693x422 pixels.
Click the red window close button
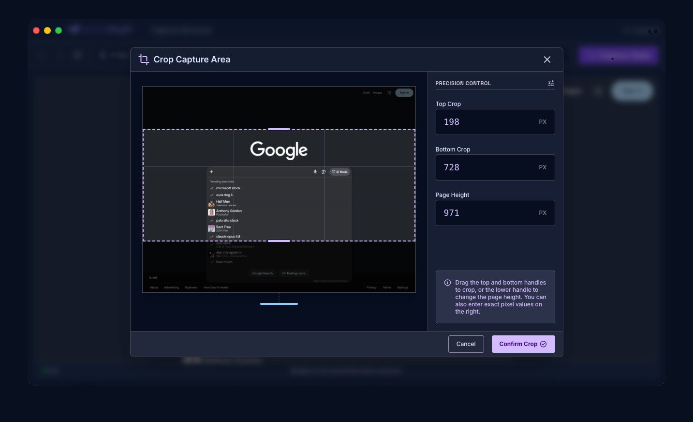pyautogui.click(x=36, y=30)
